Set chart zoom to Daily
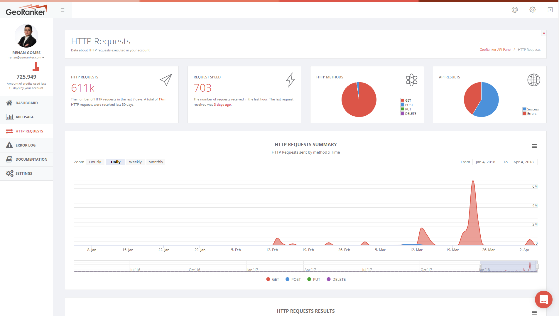 point(115,162)
